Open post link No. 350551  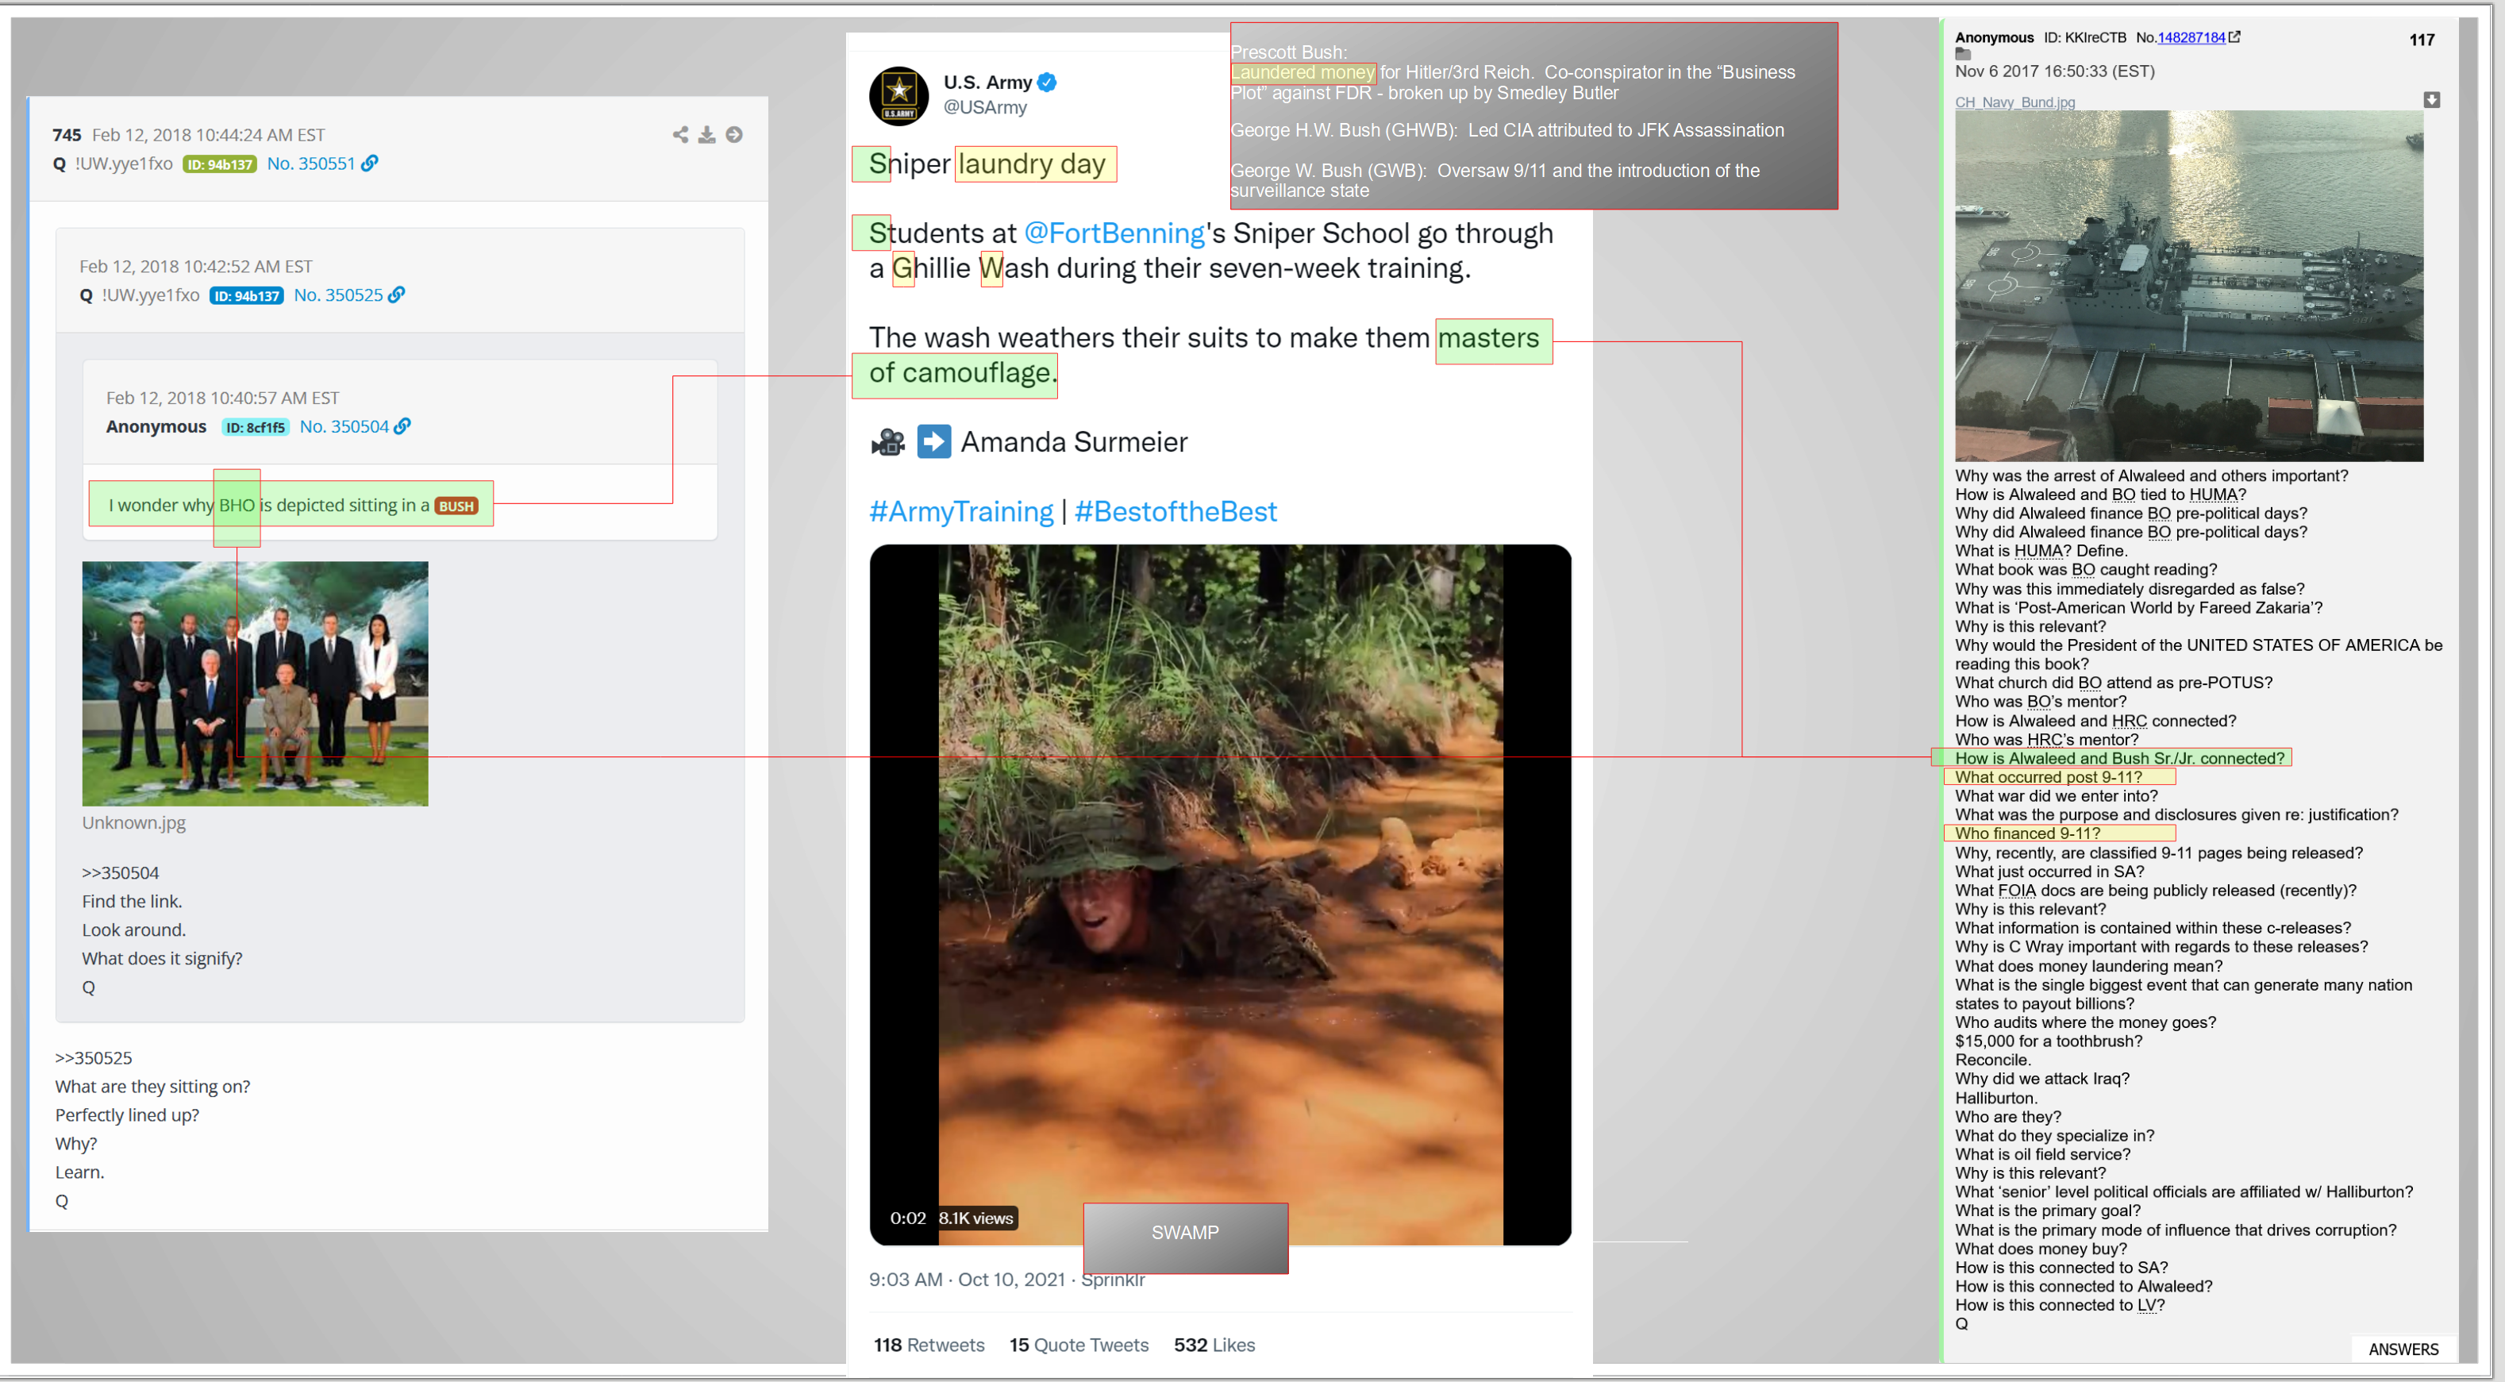311,164
